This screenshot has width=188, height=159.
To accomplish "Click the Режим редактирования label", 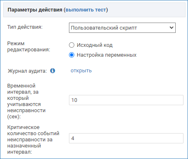I will (29, 46).
